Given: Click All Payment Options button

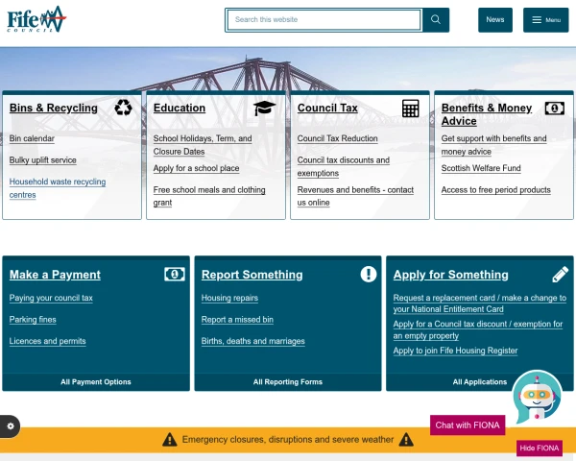Looking at the screenshot, I should tap(96, 382).
